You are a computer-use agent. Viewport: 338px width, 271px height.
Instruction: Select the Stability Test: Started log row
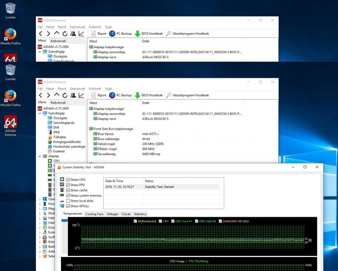pos(161,187)
